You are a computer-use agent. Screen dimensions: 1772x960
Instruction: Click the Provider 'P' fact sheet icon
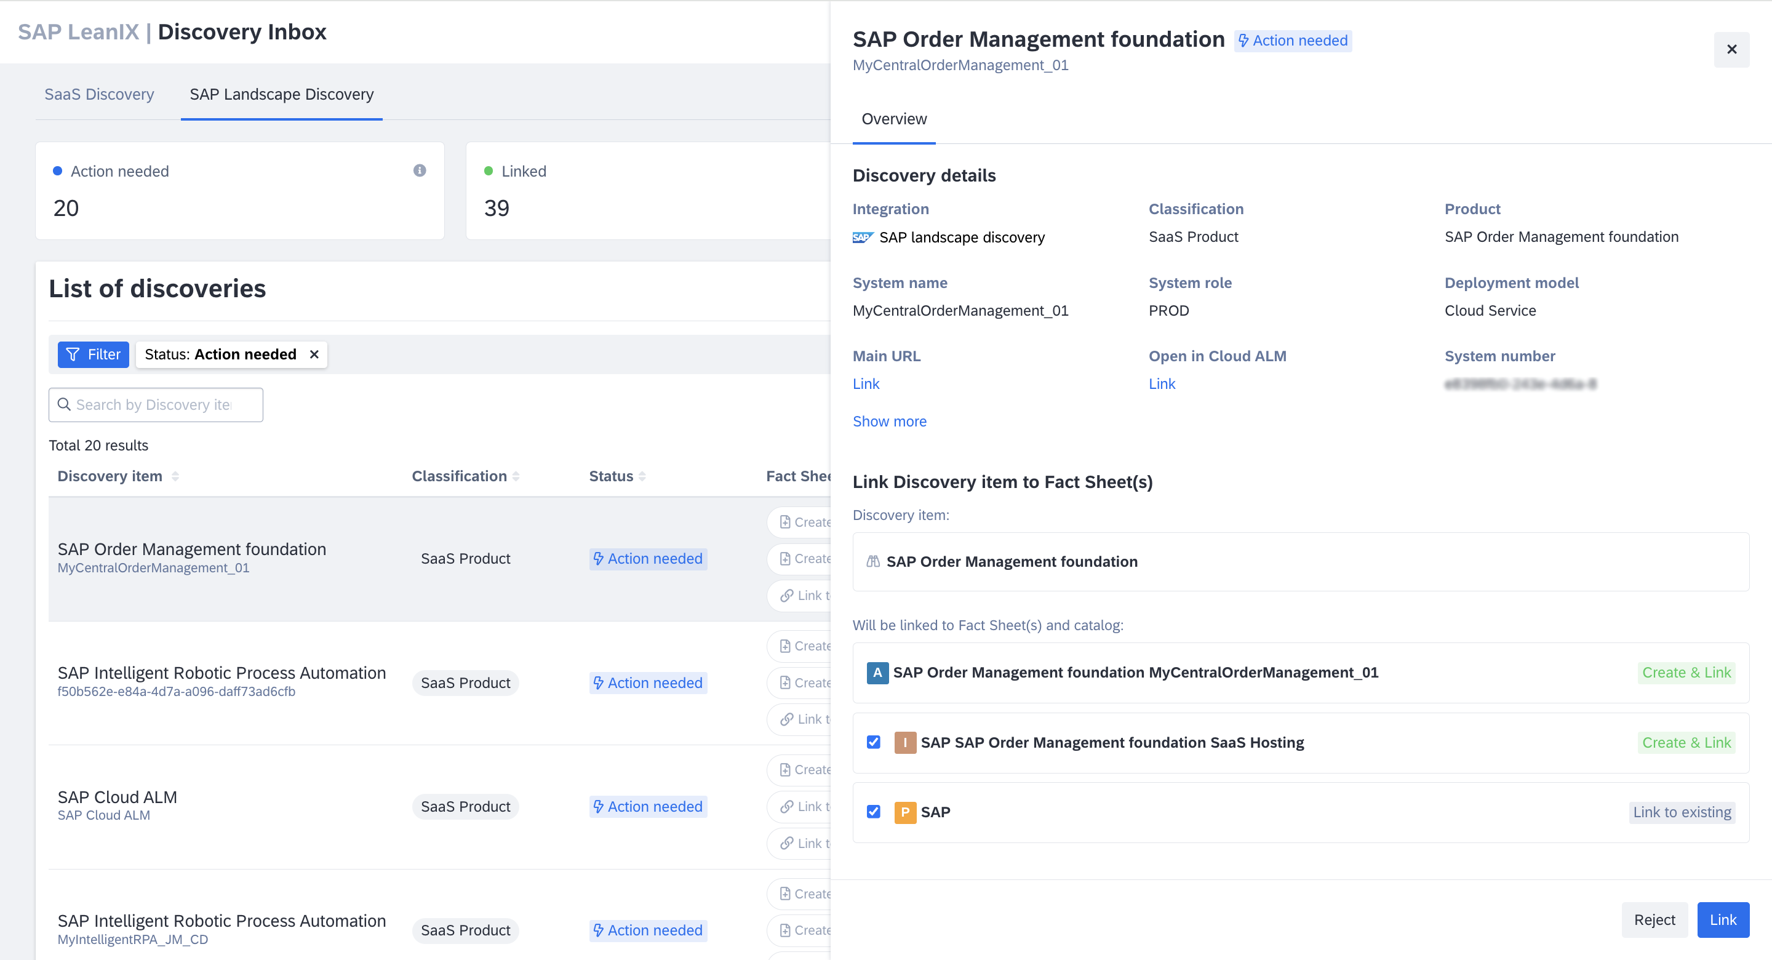(904, 812)
